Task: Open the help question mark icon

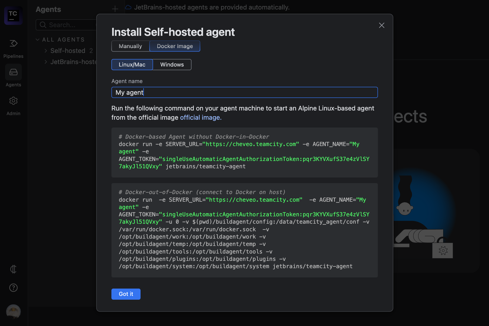Action: click(13, 287)
